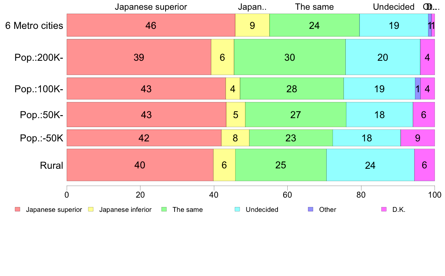Click the magenta 9 segment in Pop.:-50K
445x276 pixels.
(x=418, y=138)
